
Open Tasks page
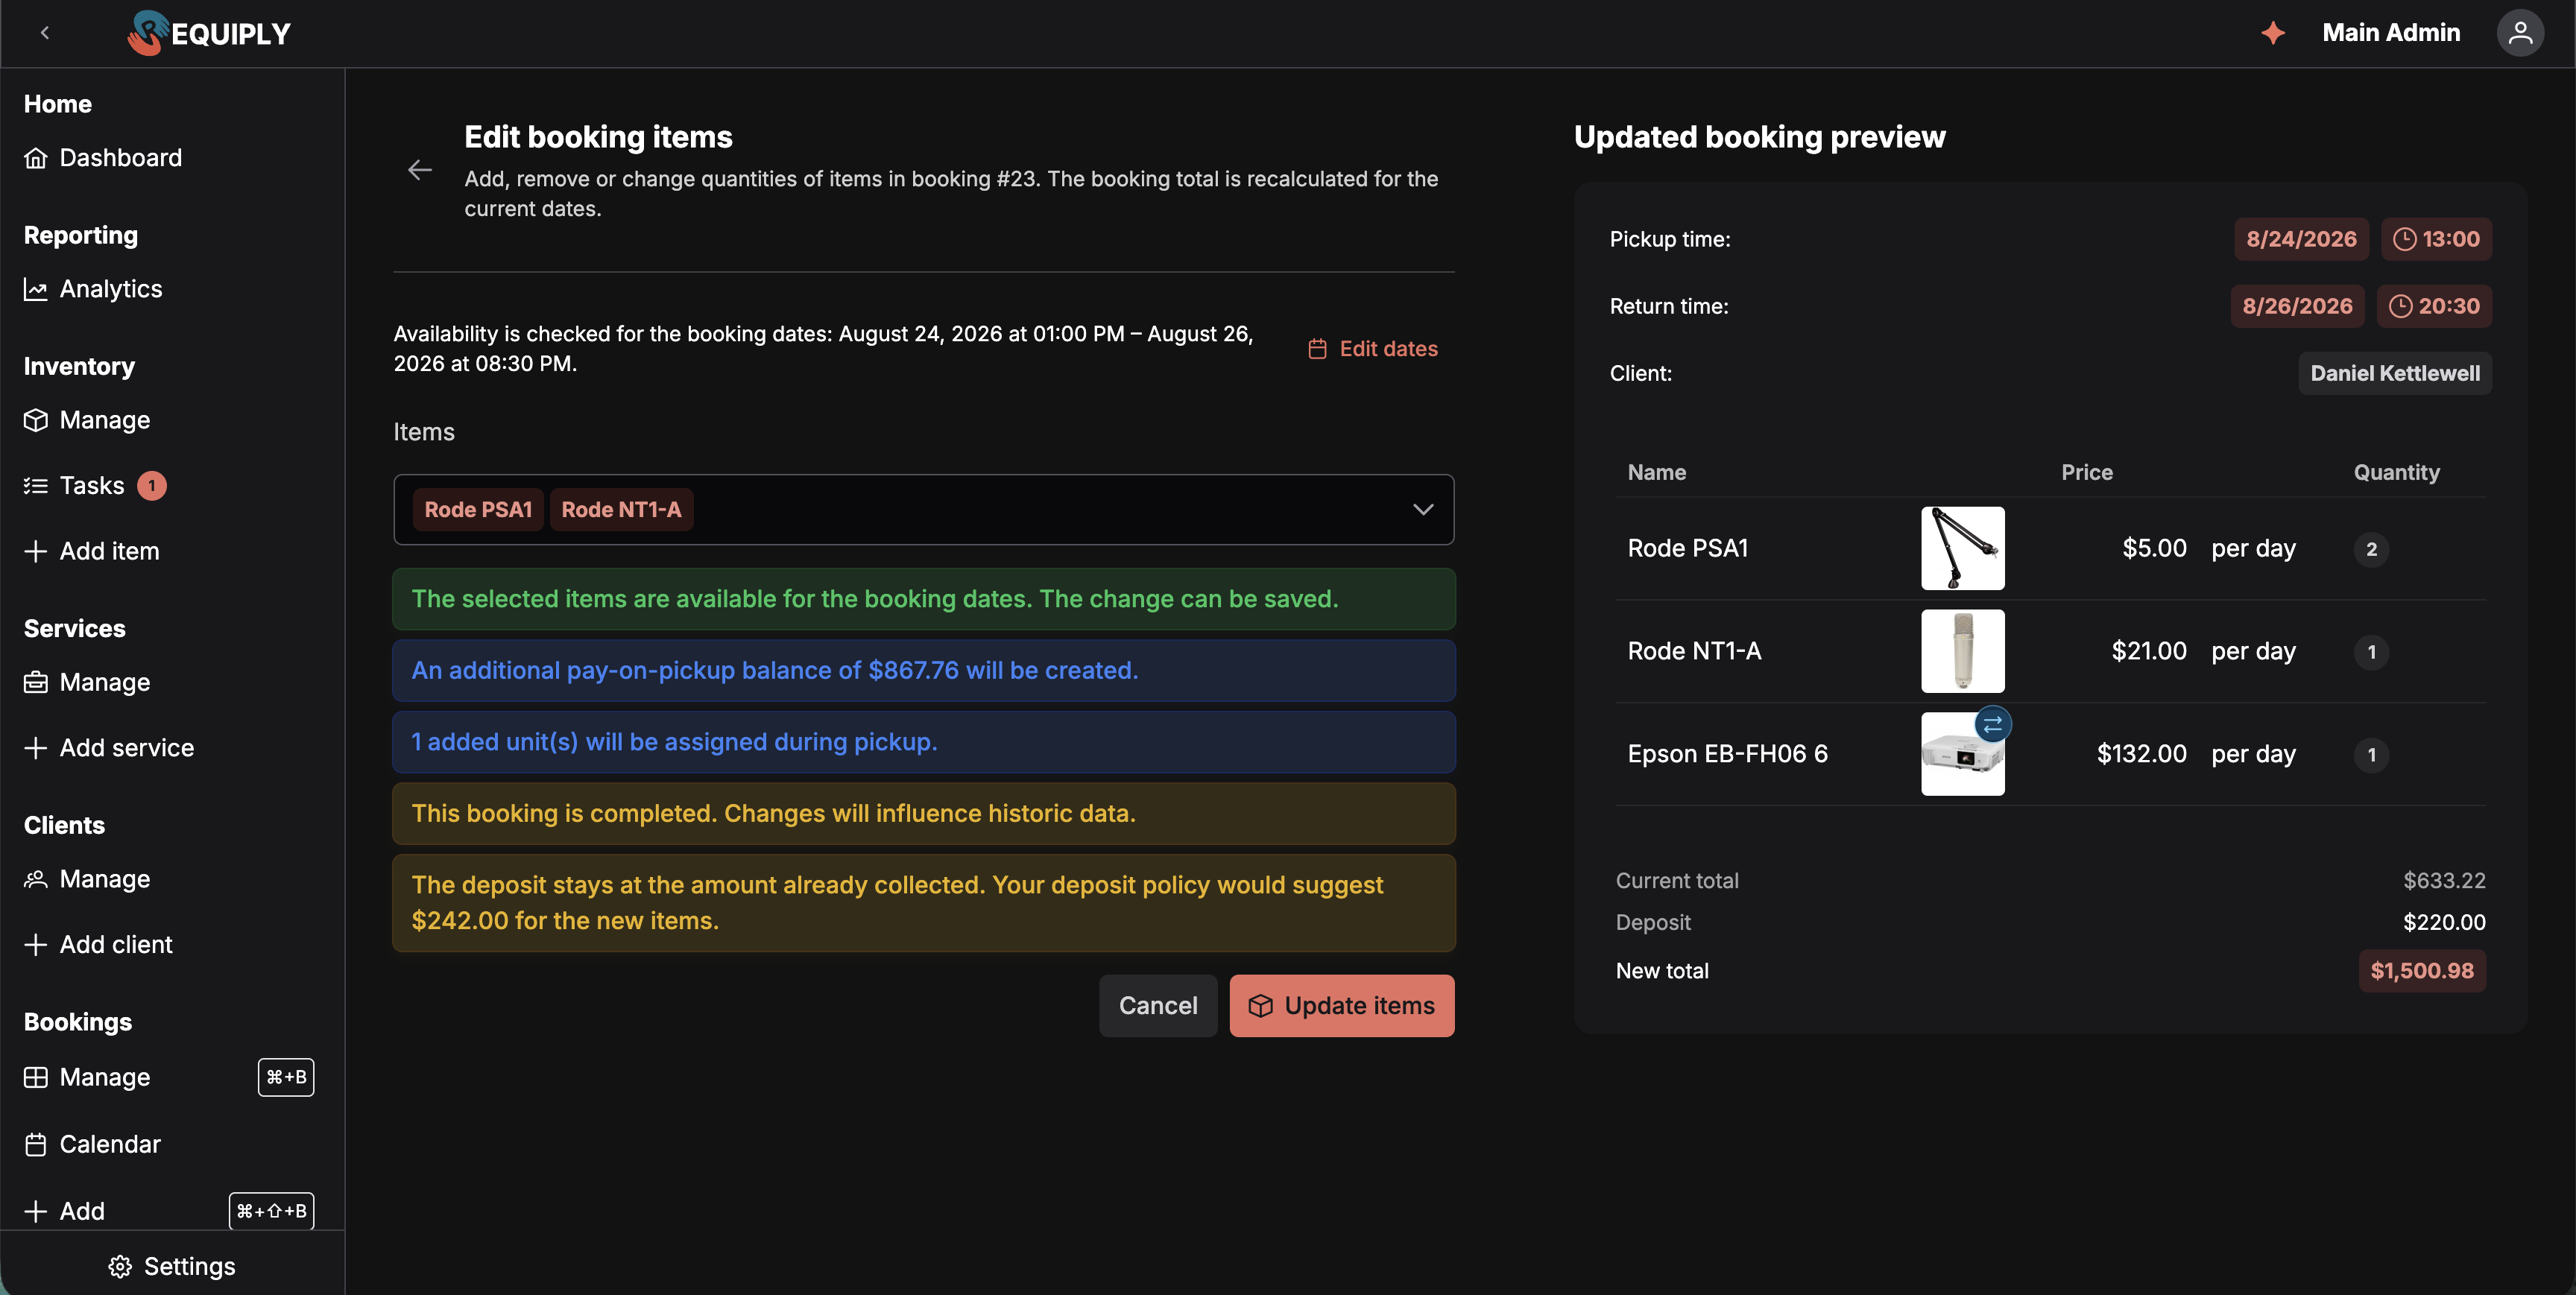tap(92, 486)
